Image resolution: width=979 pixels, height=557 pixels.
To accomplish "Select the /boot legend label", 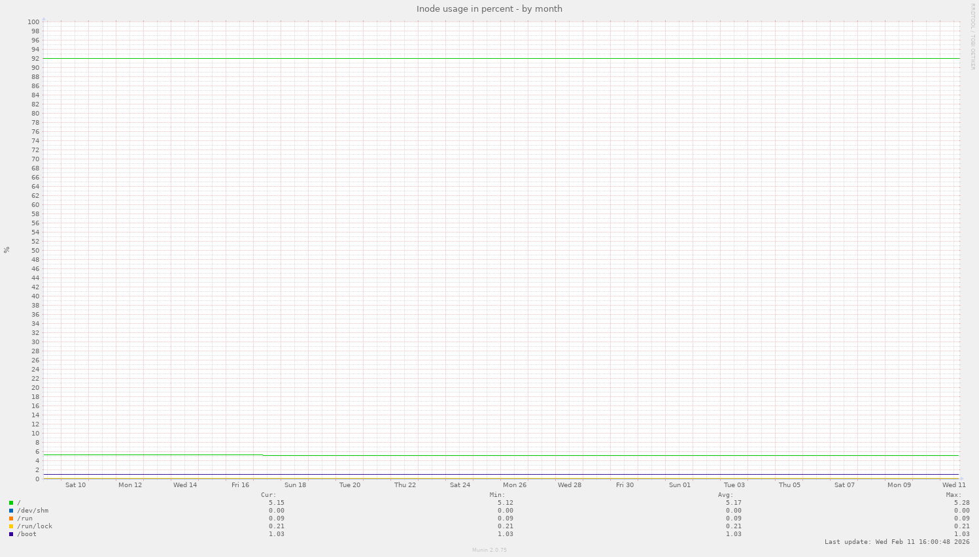I will pos(27,533).
